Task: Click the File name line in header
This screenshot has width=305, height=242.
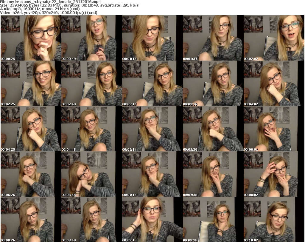Action: pos(50,2)
